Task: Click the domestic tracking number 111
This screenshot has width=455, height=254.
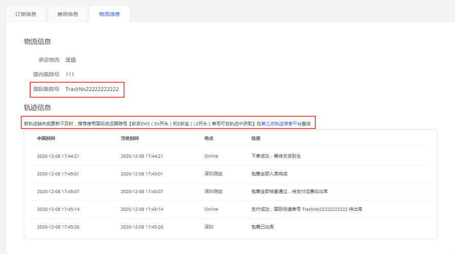Action: pyautogui.click(x=70, y=75)
